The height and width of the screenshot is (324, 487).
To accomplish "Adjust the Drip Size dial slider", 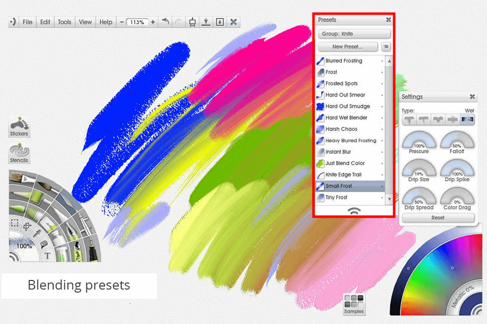I will click(x=419, y=168).
